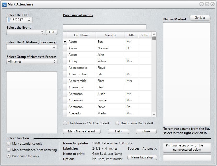Click the Dr title cell for Abramson Steve
Viewport: 217px width, 166px height.
131,107
